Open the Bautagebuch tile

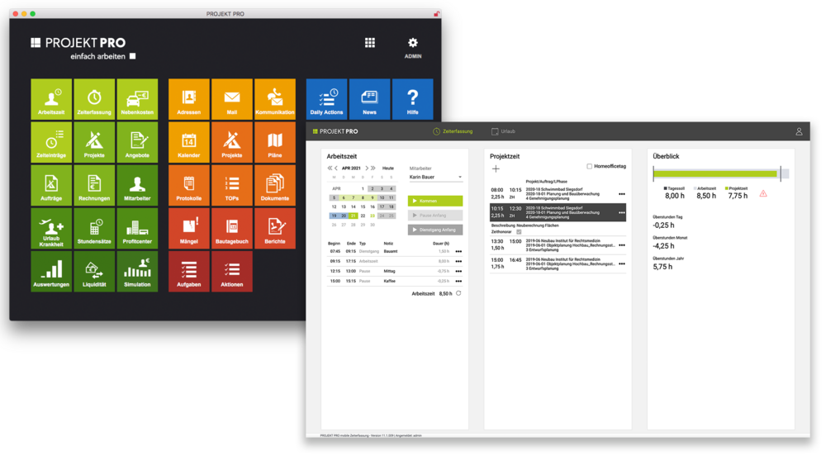tap(232, 228)
